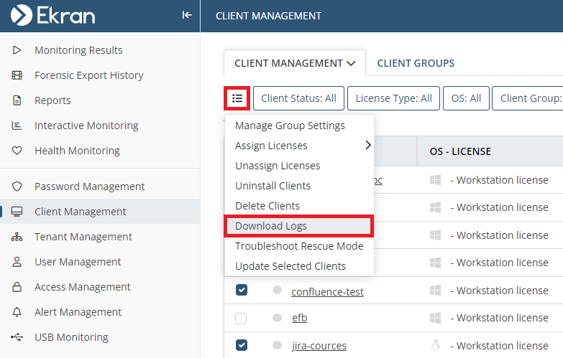The image size is (563, 358).
Task: Click the Monitoring Results play icon
Action: coord(17,50)
